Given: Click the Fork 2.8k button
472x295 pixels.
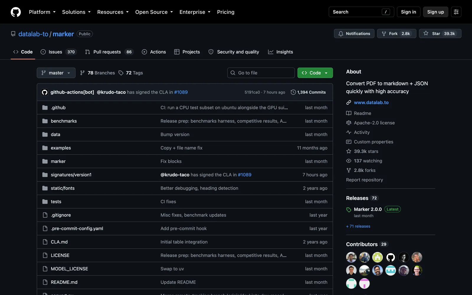Looking at the screenshot, I should [x=396, y=34].
